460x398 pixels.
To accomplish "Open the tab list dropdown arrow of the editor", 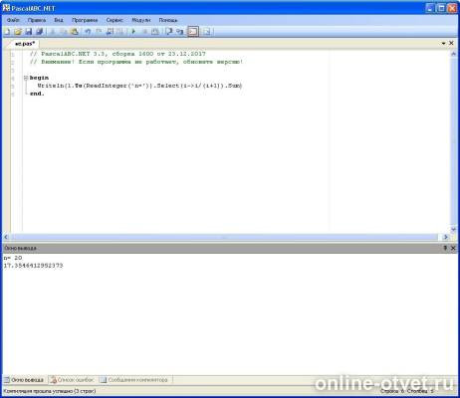I will pos(444,43).
